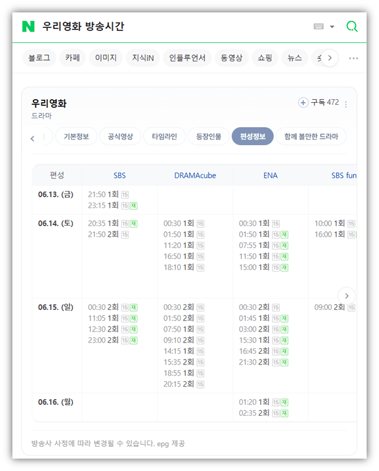Viewport: 379px width, 471px height.
Task: Click the rerun 재 badge beside SBS 23:15
Action: click(134, 206)
